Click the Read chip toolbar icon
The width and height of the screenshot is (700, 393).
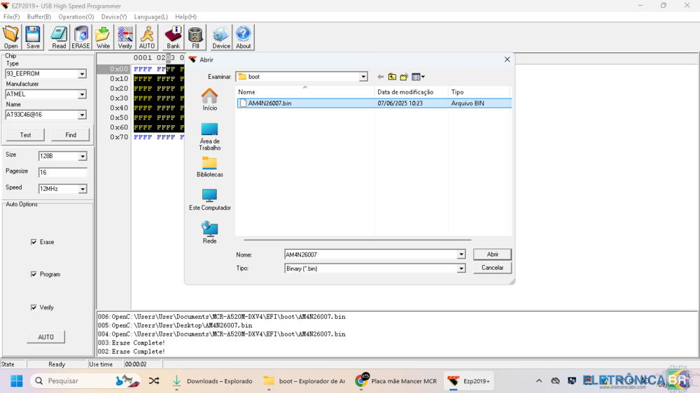(x=59, y=37)
